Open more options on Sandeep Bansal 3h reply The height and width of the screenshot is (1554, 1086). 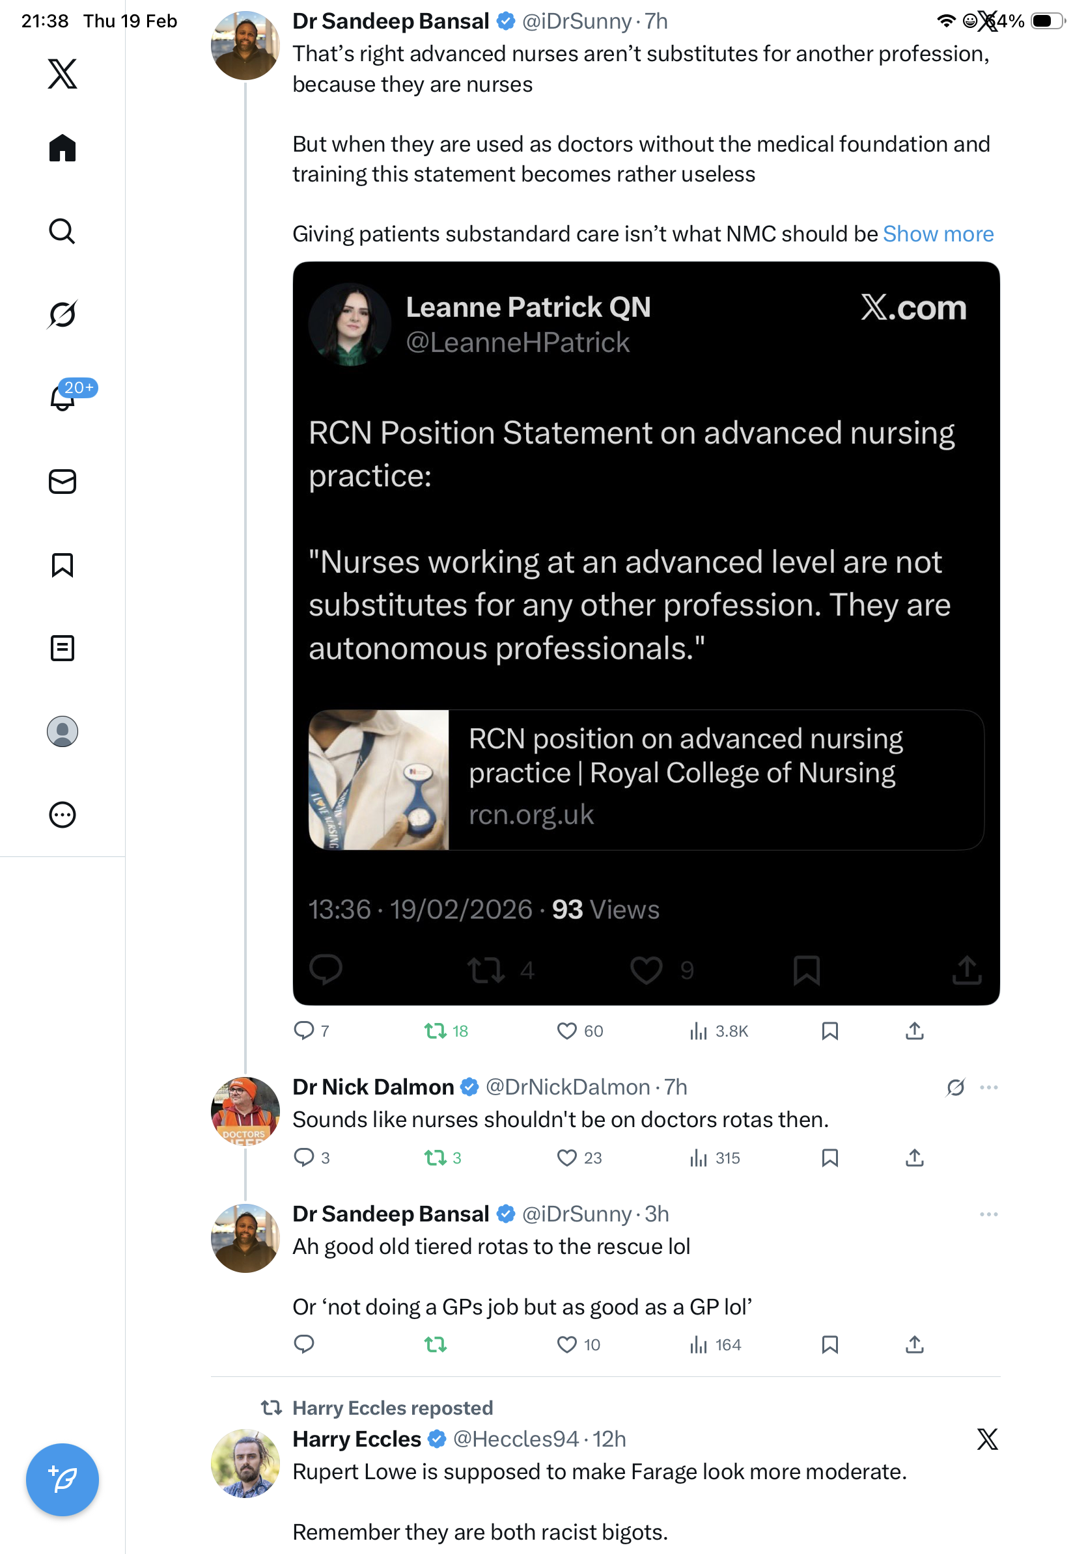988,1214
